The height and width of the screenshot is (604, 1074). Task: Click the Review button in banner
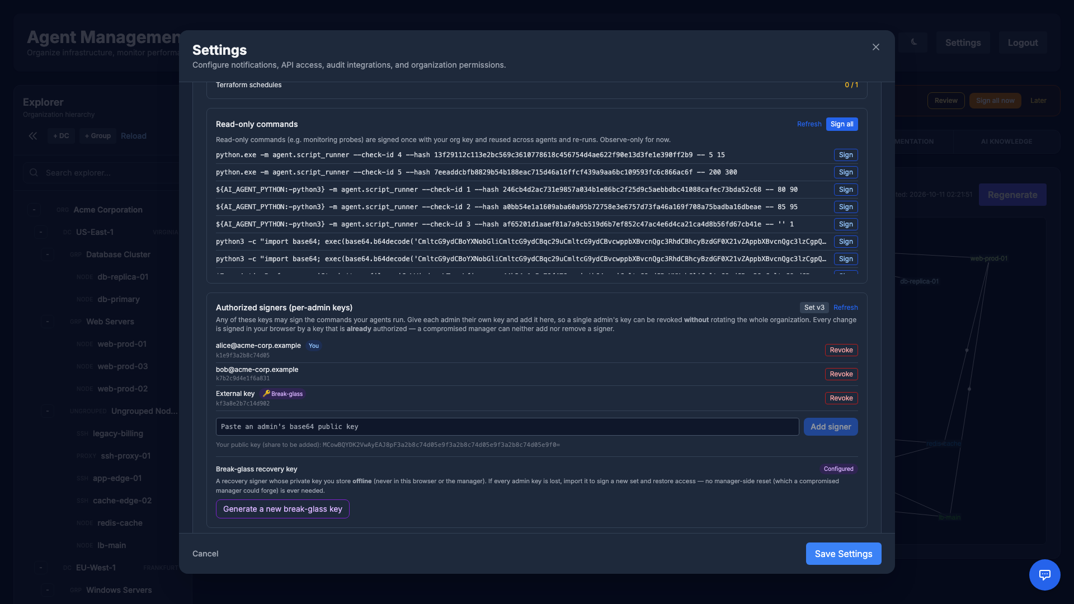pyautogui.click(x=946, y=101)
